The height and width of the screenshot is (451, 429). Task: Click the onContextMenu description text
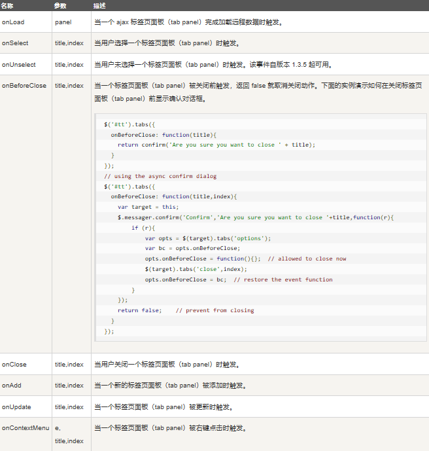[171, 428]
